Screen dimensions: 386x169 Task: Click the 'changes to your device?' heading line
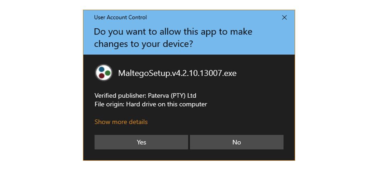[x=144, y=44]
